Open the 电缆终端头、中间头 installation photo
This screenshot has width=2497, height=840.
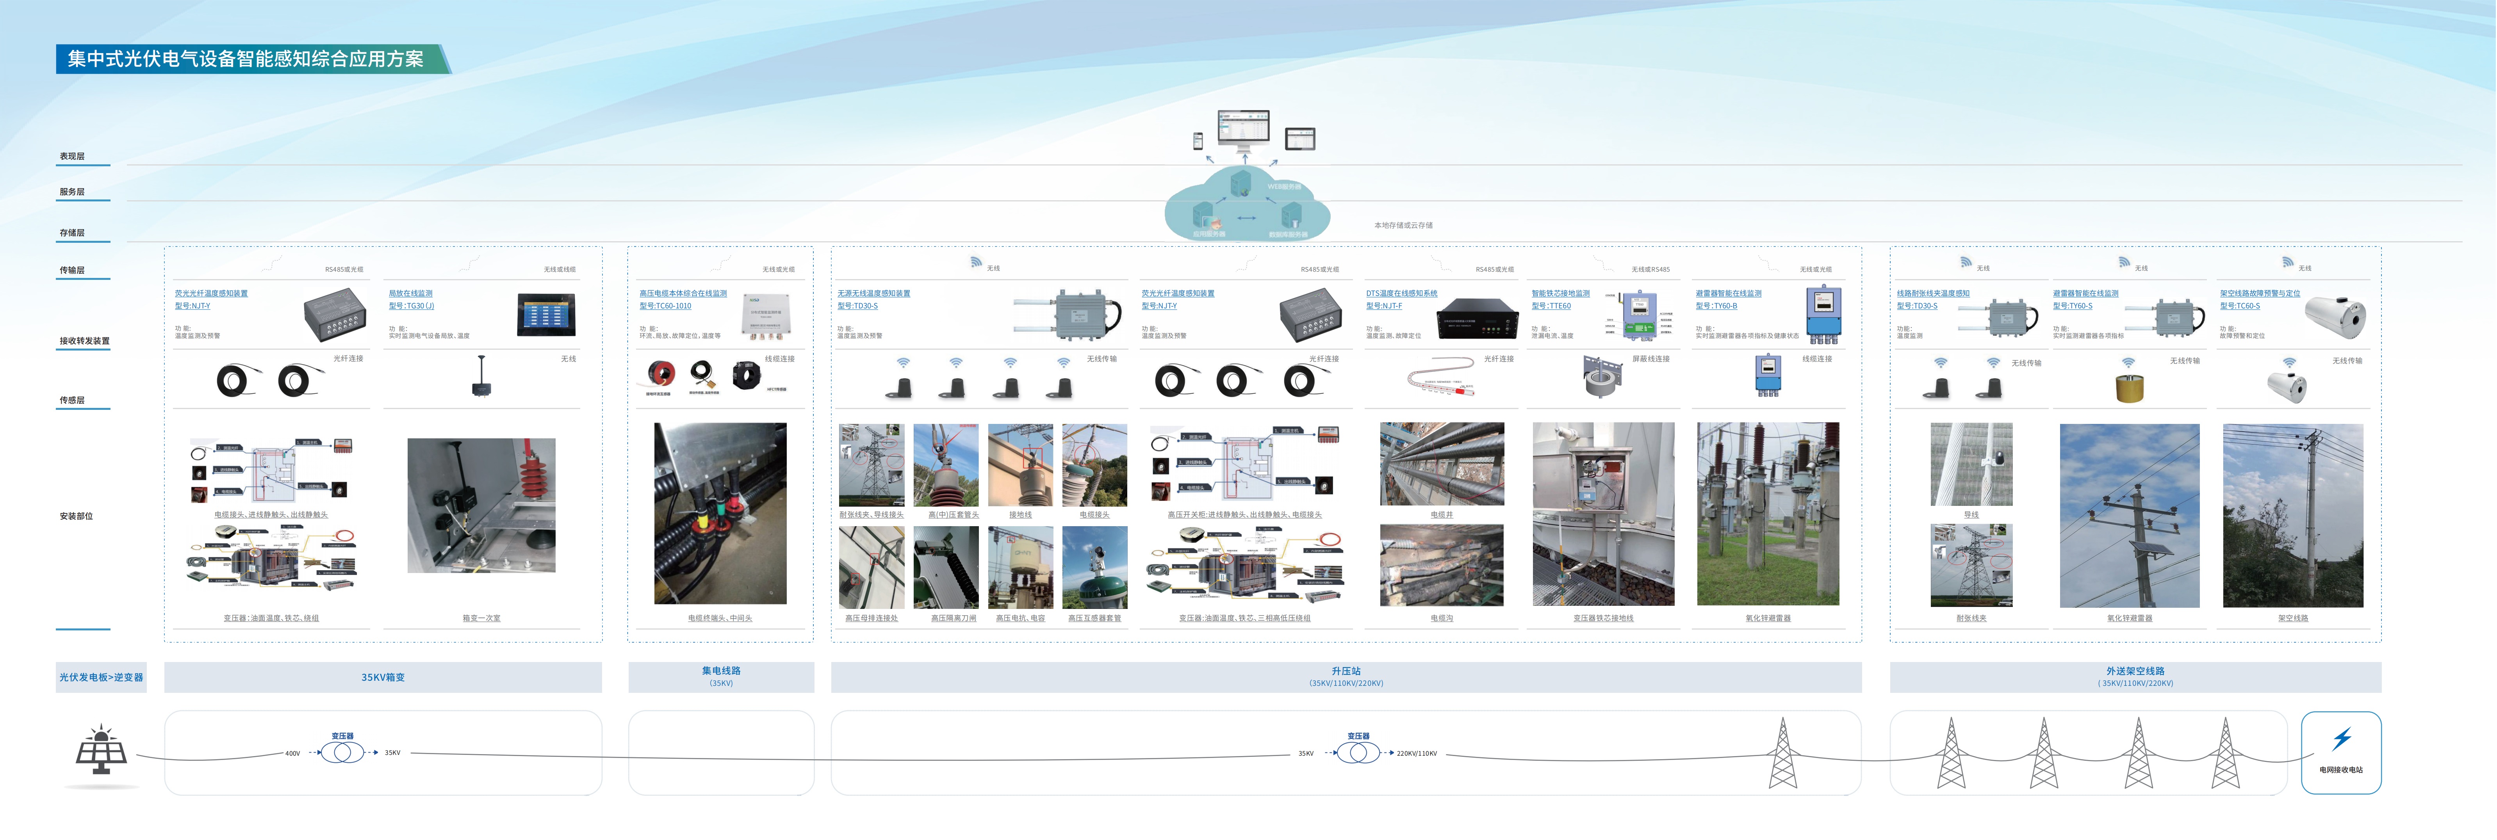point(720,514)
